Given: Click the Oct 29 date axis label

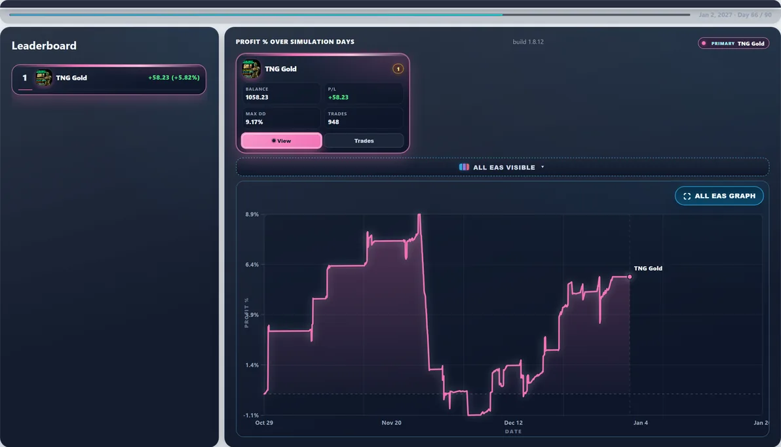Looking at the screenshot, I should 264,423.
